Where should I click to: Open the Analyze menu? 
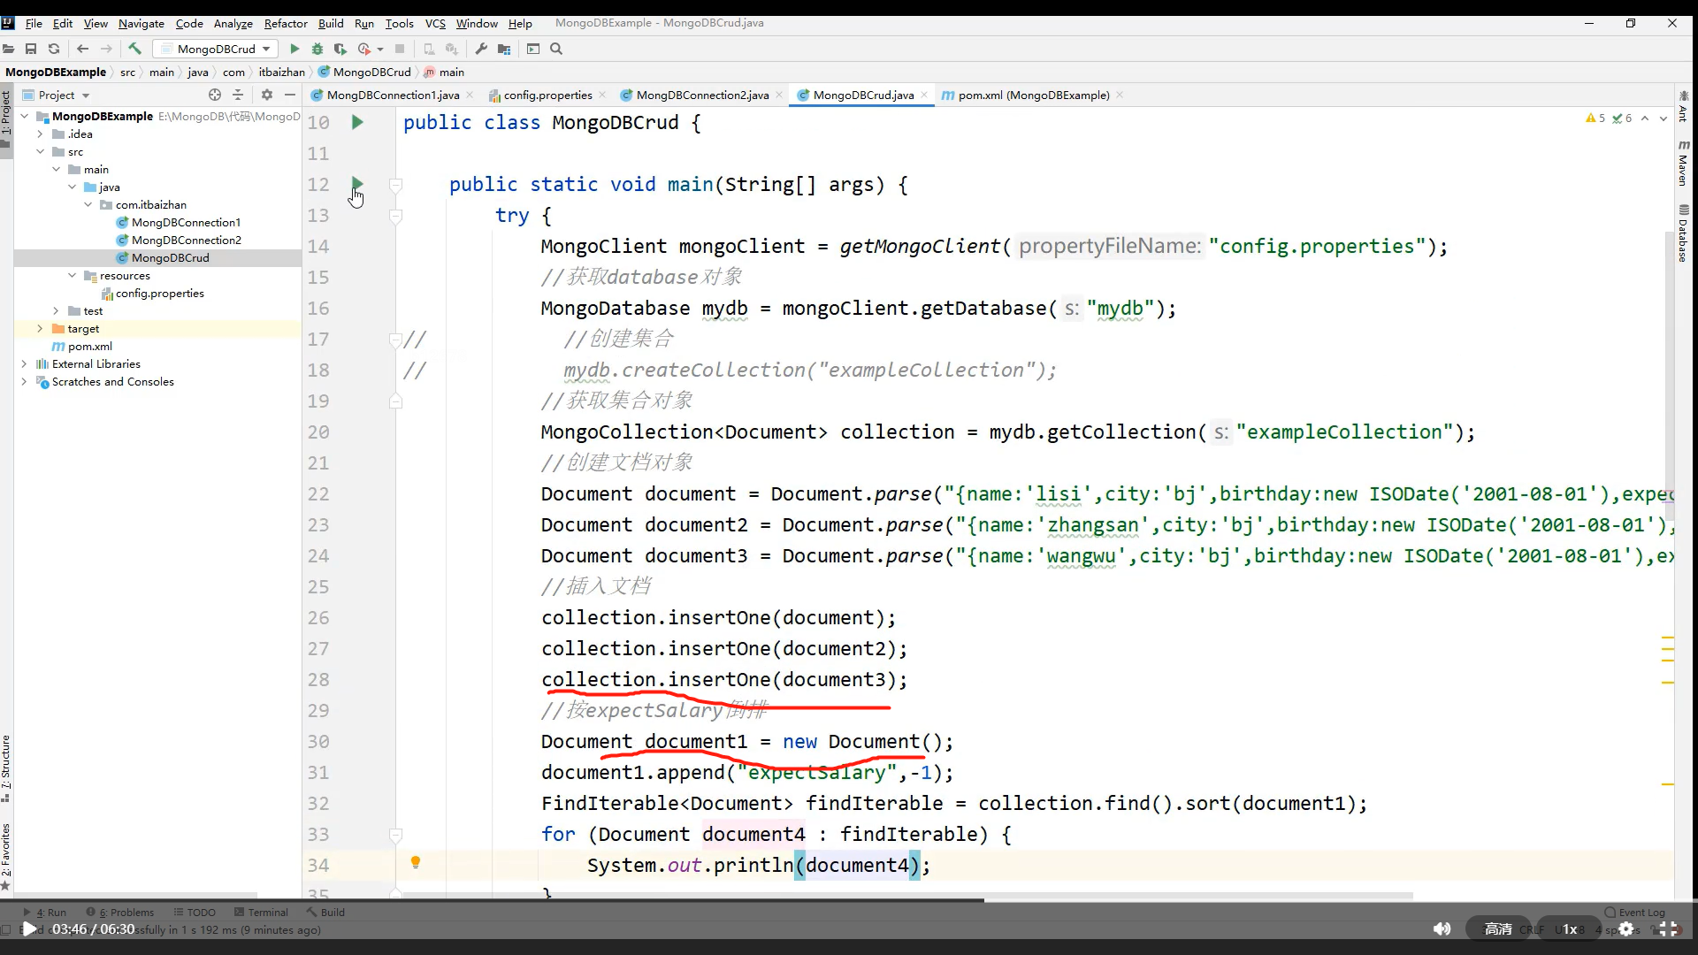pos(233,23)
